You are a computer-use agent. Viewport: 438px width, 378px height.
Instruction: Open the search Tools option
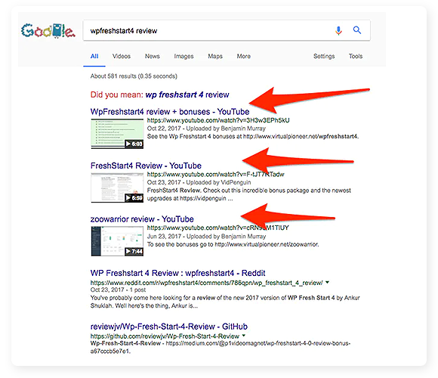coord(356,56)
